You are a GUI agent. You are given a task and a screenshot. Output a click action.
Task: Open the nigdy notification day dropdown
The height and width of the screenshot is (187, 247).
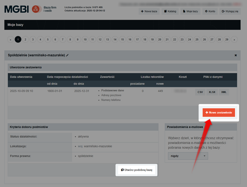pos(188,156)
